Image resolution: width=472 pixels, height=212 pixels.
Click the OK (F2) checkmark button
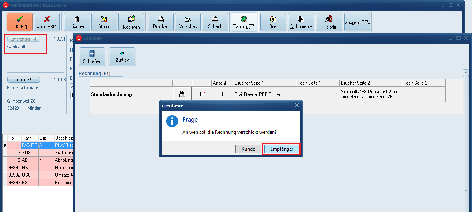20,22
